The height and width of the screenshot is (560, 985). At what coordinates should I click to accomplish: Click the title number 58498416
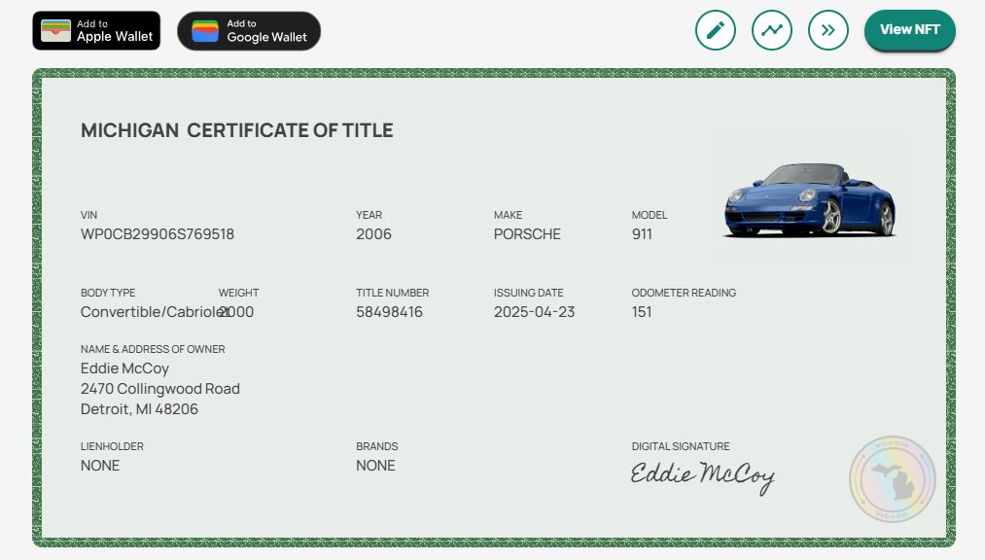click(389, 312)
